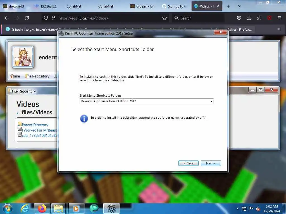Image resolution: width=286 pixels, height=214 pixels.
Task: Click the network tray icon
Action: [x=244, y=209]
